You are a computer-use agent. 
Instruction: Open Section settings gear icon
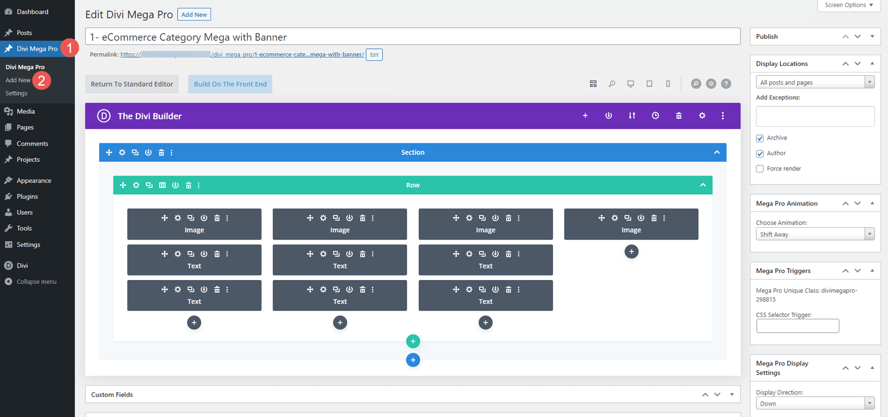122,153
